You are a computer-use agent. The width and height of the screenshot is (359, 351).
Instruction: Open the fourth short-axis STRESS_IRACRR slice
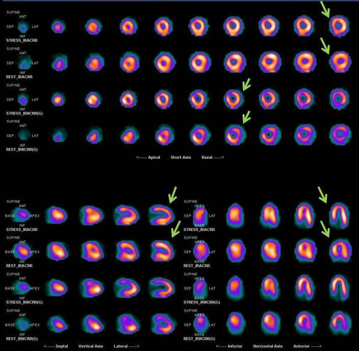click(163, 26)
